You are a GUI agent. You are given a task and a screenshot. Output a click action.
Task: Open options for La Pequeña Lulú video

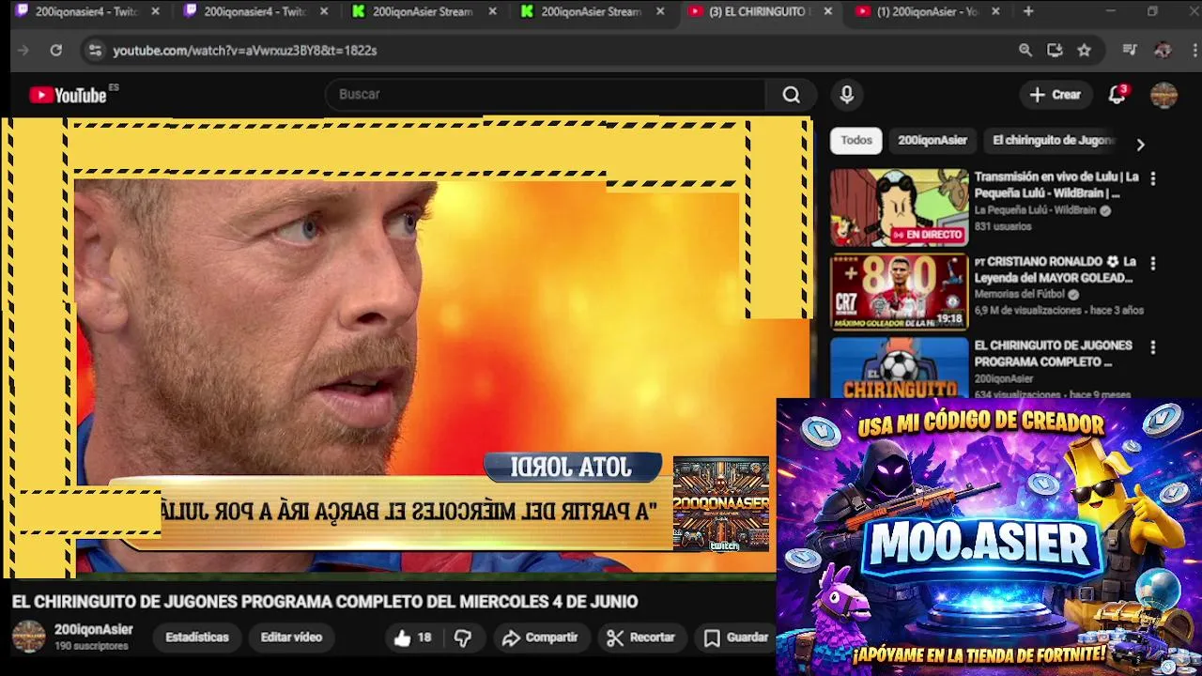(x=1153, y=178)
